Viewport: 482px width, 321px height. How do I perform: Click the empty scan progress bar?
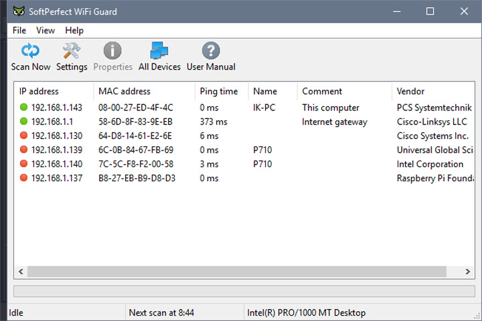[244, 291]
